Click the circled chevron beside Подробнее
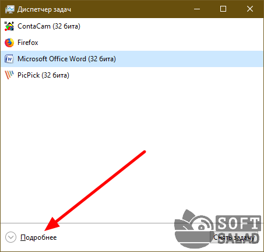Image resolution: width=264 pixels, height=252 pixels. point(10,237)
